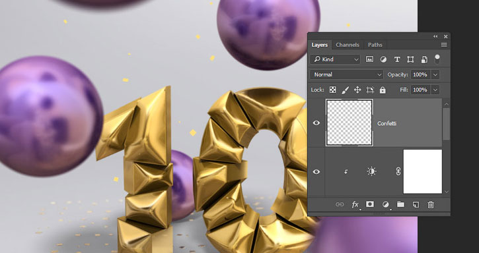Screen dimensions: 479x253
Task: Select the Layers tab
Action: pos(320,45)
